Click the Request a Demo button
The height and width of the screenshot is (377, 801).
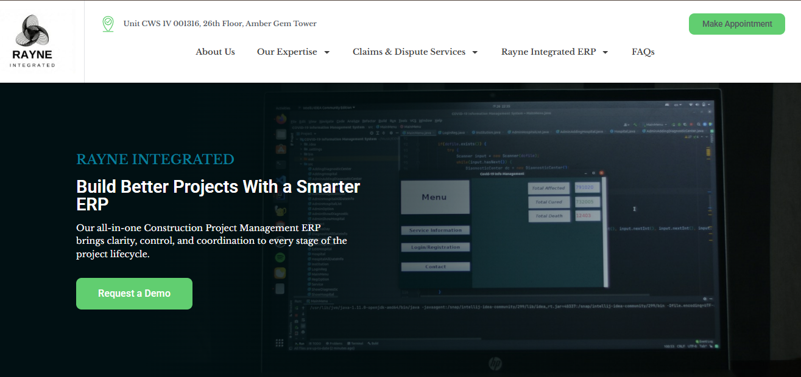pyautogui.click(x=134, y=294)
